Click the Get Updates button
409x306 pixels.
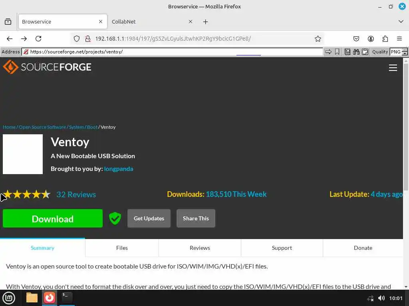pos(149,218)
